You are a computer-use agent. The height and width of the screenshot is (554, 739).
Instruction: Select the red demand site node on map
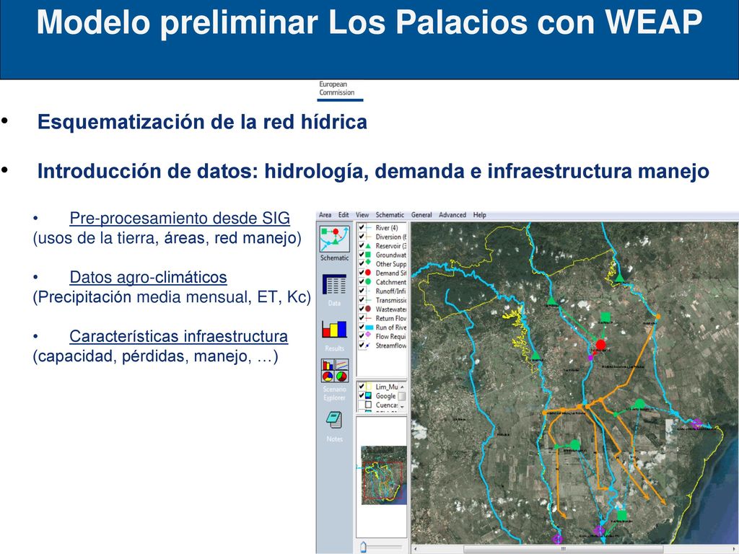[600, 344]
